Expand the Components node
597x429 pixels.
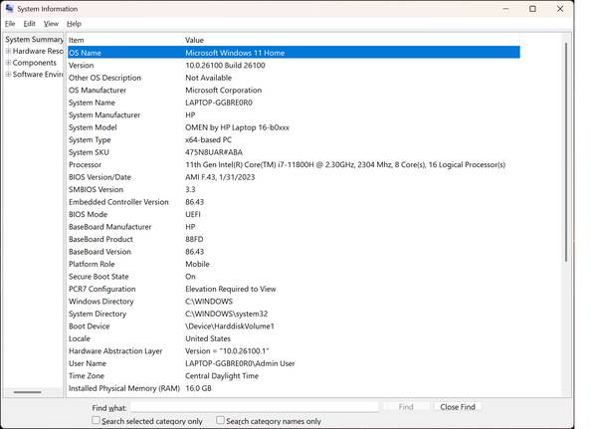point(8,63)
